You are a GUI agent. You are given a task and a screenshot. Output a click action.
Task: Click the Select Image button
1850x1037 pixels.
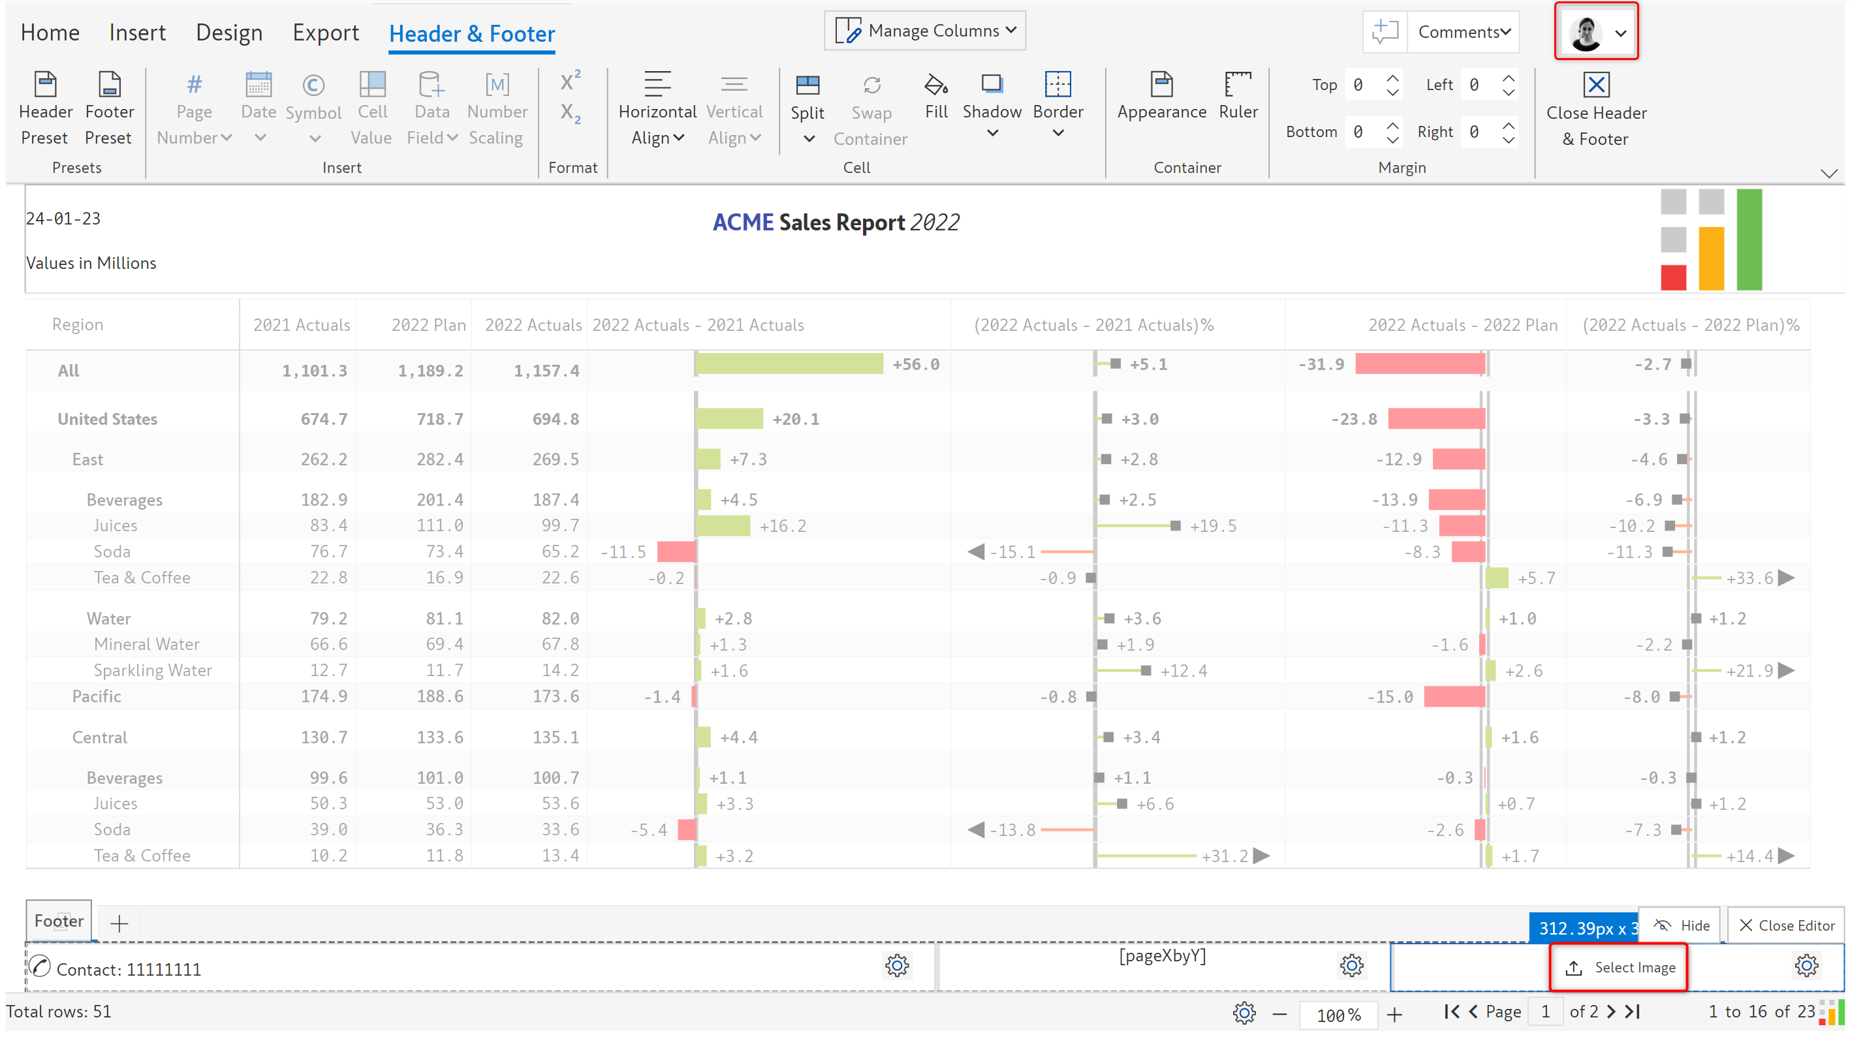[x=1618, y=967]
